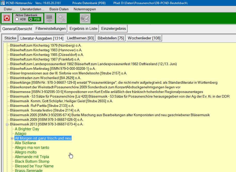Screen dimensions: 236x172
Task: Click the red power exit icon
Action: [x=7, y=18]
